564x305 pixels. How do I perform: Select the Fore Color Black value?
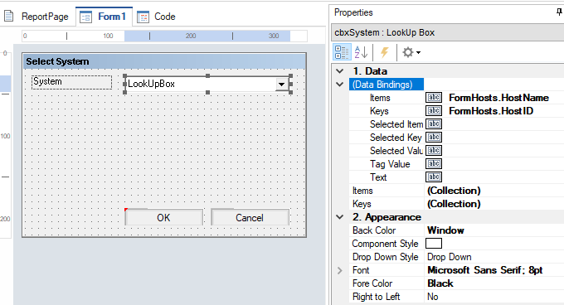(x=440, y=283)
